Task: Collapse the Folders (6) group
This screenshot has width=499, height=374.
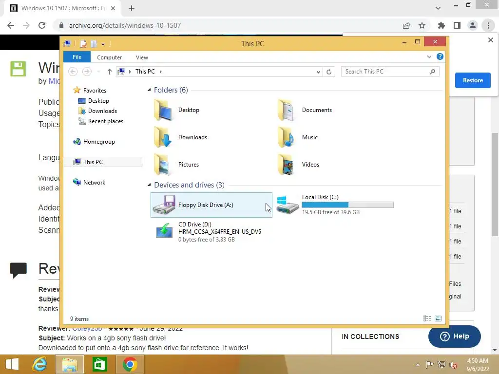Action: coord(149,90)
